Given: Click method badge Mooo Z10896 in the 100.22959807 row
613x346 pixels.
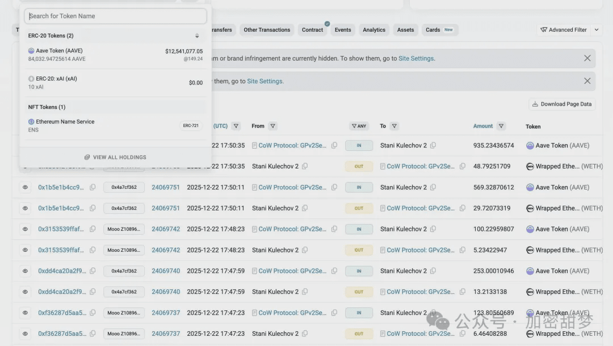Looking at the screenshot, I should click(124, 229).
